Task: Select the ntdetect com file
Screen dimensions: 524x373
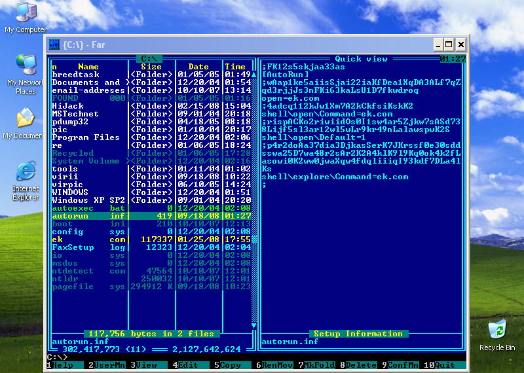Action: tap(151, 271)
